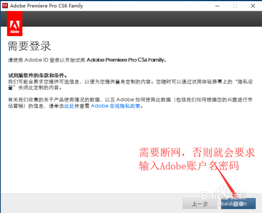This screenshot has height=213, width=262.
Task: Minimize the Adobe Premiere Pro installer window
Action: 217,6
